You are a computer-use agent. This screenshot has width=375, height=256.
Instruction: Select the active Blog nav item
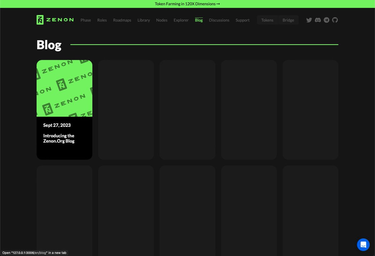[199, 20]
